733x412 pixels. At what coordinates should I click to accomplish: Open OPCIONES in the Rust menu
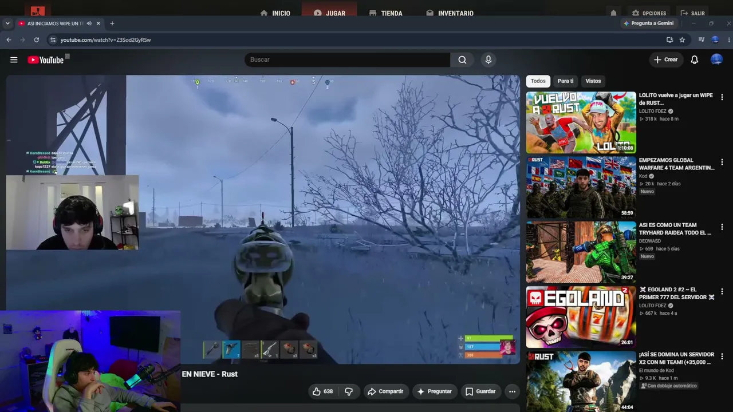tap(649, 13)
